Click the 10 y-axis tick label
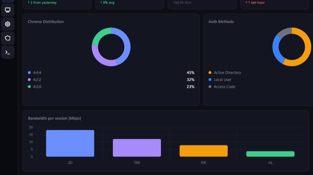313x175 pixels. pos(31,142)
